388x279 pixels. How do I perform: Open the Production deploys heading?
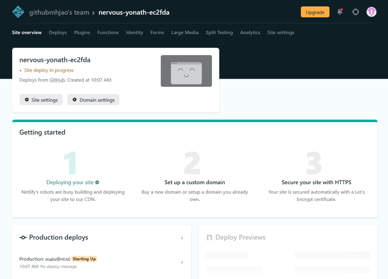tap(58, 237)
